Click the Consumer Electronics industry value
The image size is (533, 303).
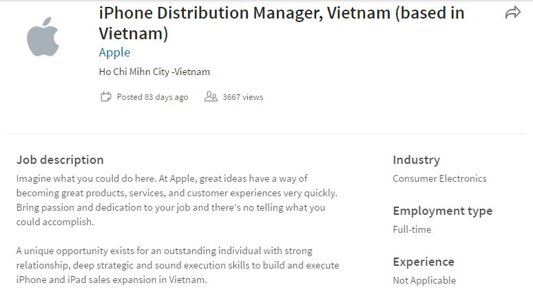tap(439, 178)
